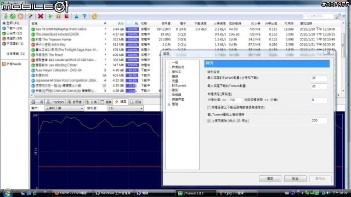The height and width of the screenshot is (197, 351).
Task: Switch to the 使用者 tab in detail pane
Action: [x=75, y=102]
